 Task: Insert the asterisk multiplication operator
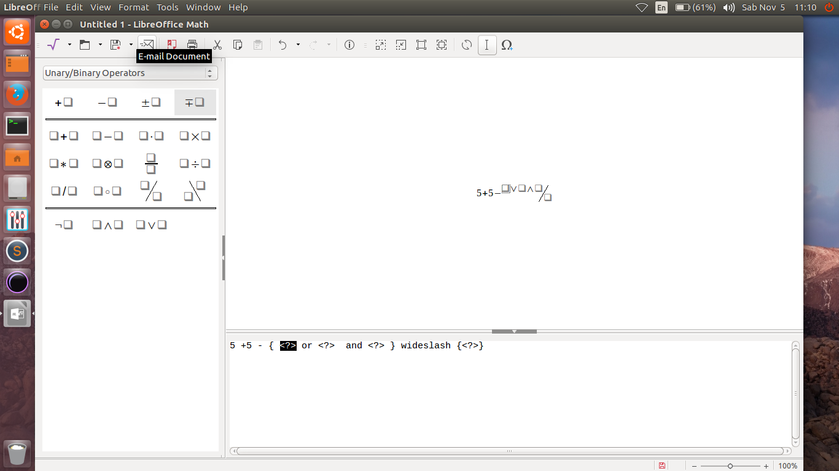64,164
